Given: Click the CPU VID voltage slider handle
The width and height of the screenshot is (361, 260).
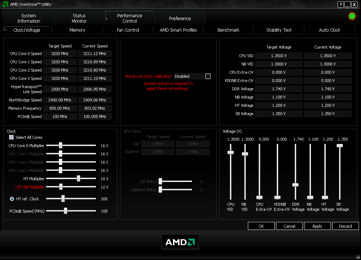Looking at the screenshot, I should click(x=231, y=152).
